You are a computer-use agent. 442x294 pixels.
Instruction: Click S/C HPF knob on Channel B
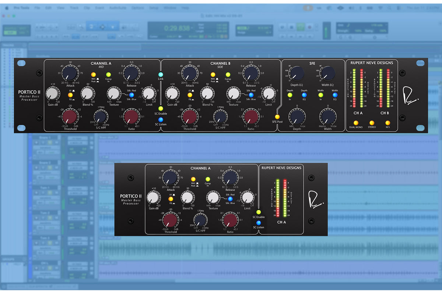[x=220, y=117]
